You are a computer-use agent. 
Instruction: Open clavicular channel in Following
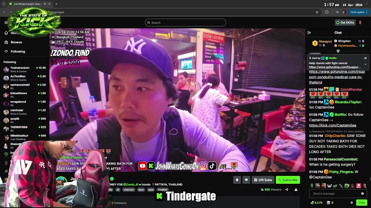click(x=25, y=112)
